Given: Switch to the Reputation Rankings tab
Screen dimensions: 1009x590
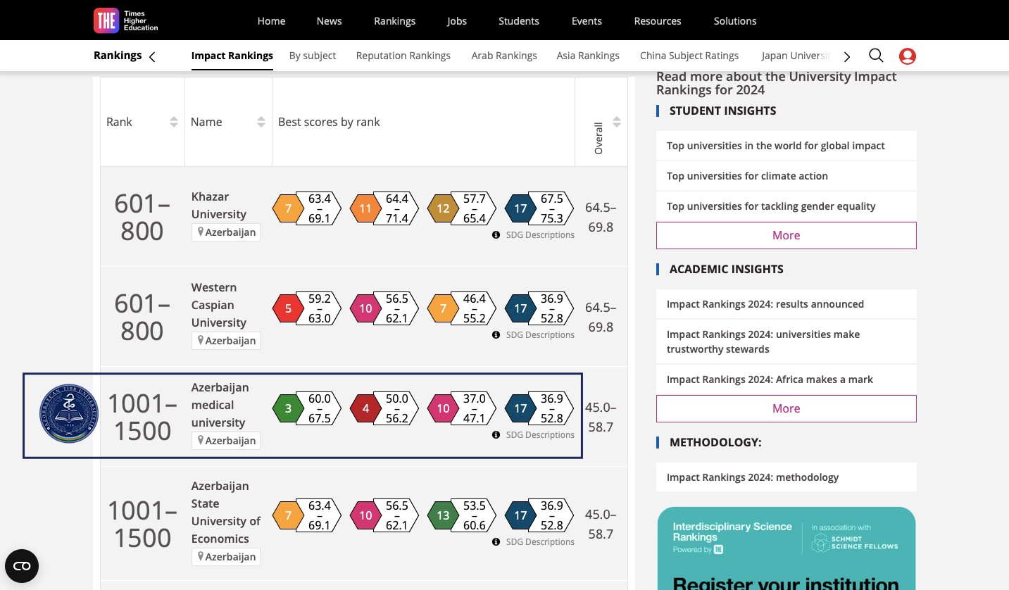Looking at the screenshot, I should click(x=403, y=56).
